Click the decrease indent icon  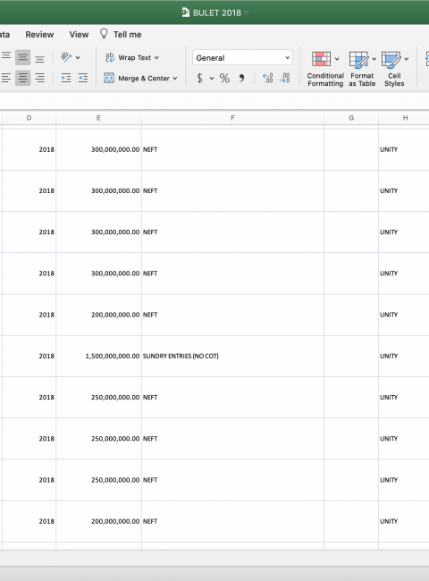click(66, 78)
